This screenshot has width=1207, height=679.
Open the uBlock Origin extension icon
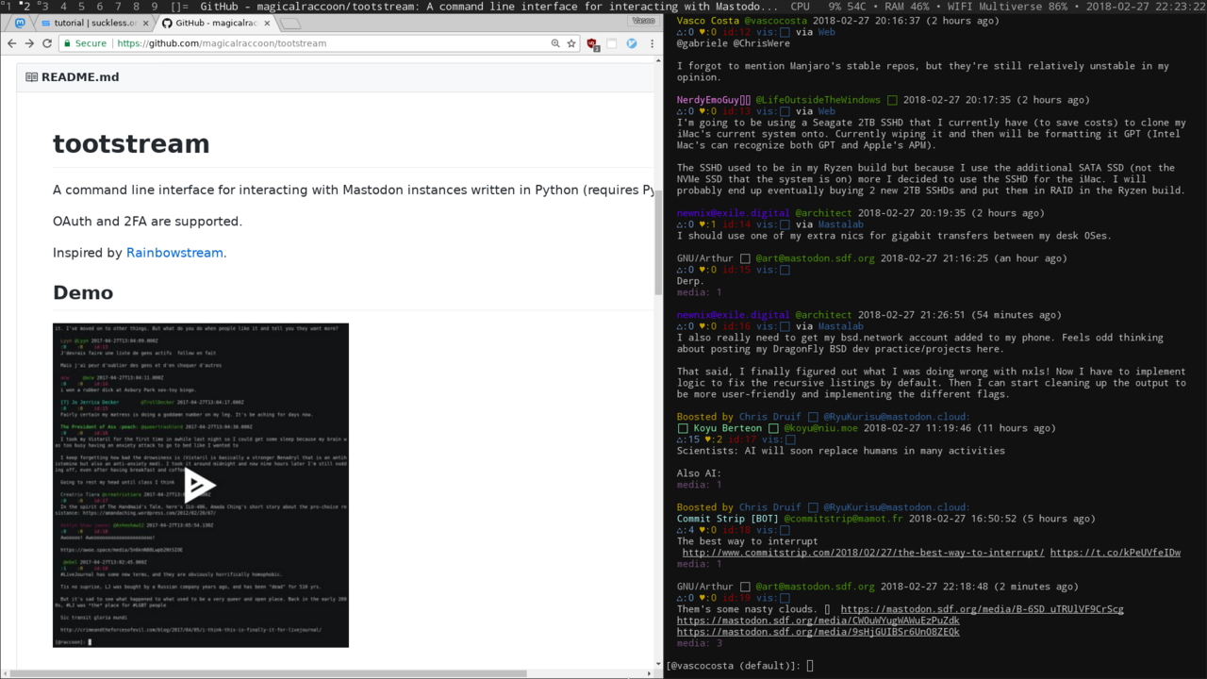[x=592, y=43]
